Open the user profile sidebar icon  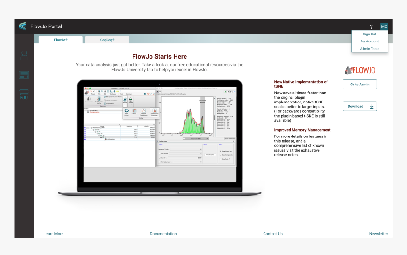[x=24, y=55]
